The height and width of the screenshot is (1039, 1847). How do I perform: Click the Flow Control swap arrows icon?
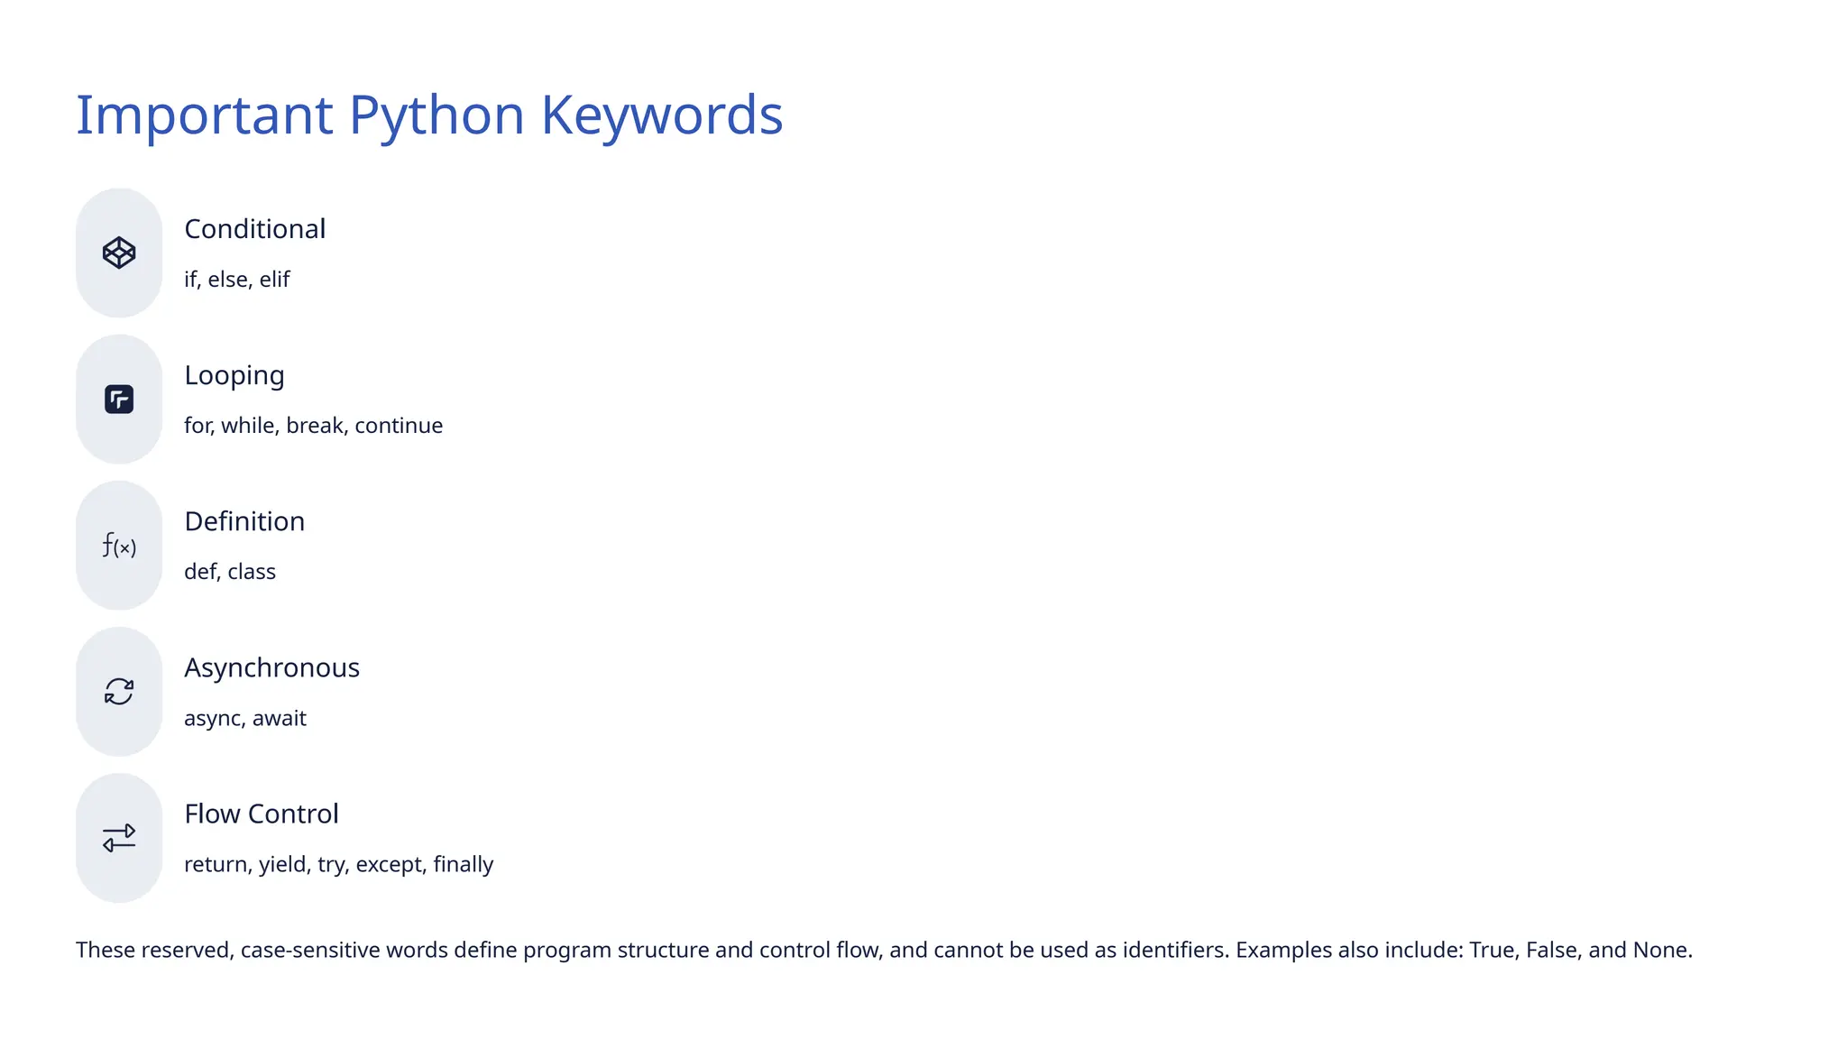(x=119, y=838)
